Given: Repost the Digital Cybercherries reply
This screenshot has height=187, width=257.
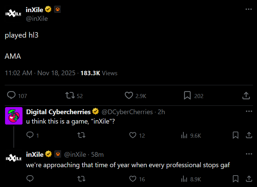Looking at the screenshot, I should [81, 135].
